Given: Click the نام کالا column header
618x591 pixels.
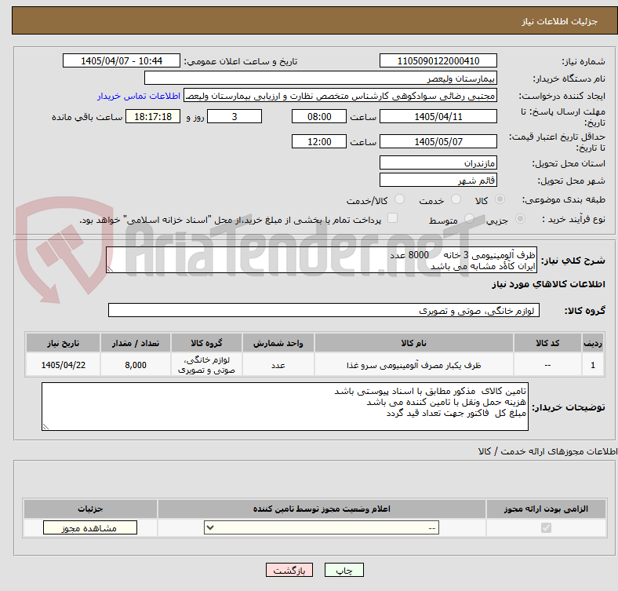Looking at the screenshot, I should pyautogui.click(x=414, y=343).
